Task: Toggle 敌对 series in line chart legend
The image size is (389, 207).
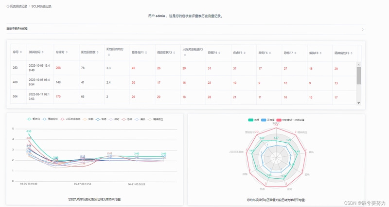Action: click(114, 119)
